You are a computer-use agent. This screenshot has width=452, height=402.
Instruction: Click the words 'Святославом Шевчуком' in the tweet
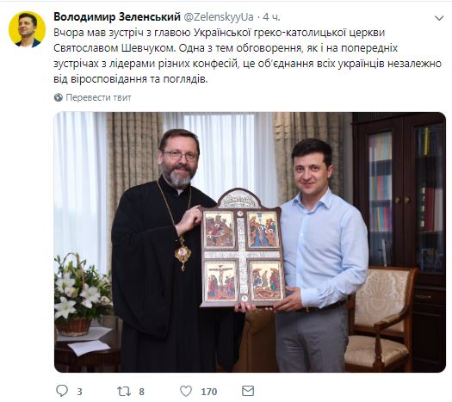pyautogui.click(x=115, y=48)
